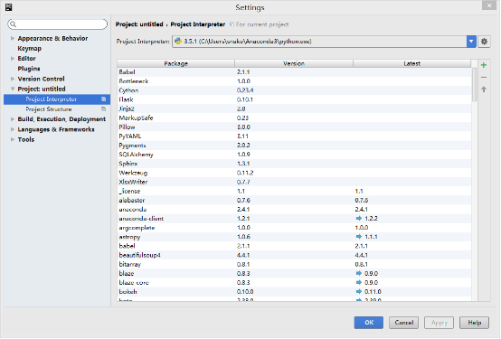Open the Project Interpreter dropdown arrow
Screen dimensions: 501x339
point(471,42)
